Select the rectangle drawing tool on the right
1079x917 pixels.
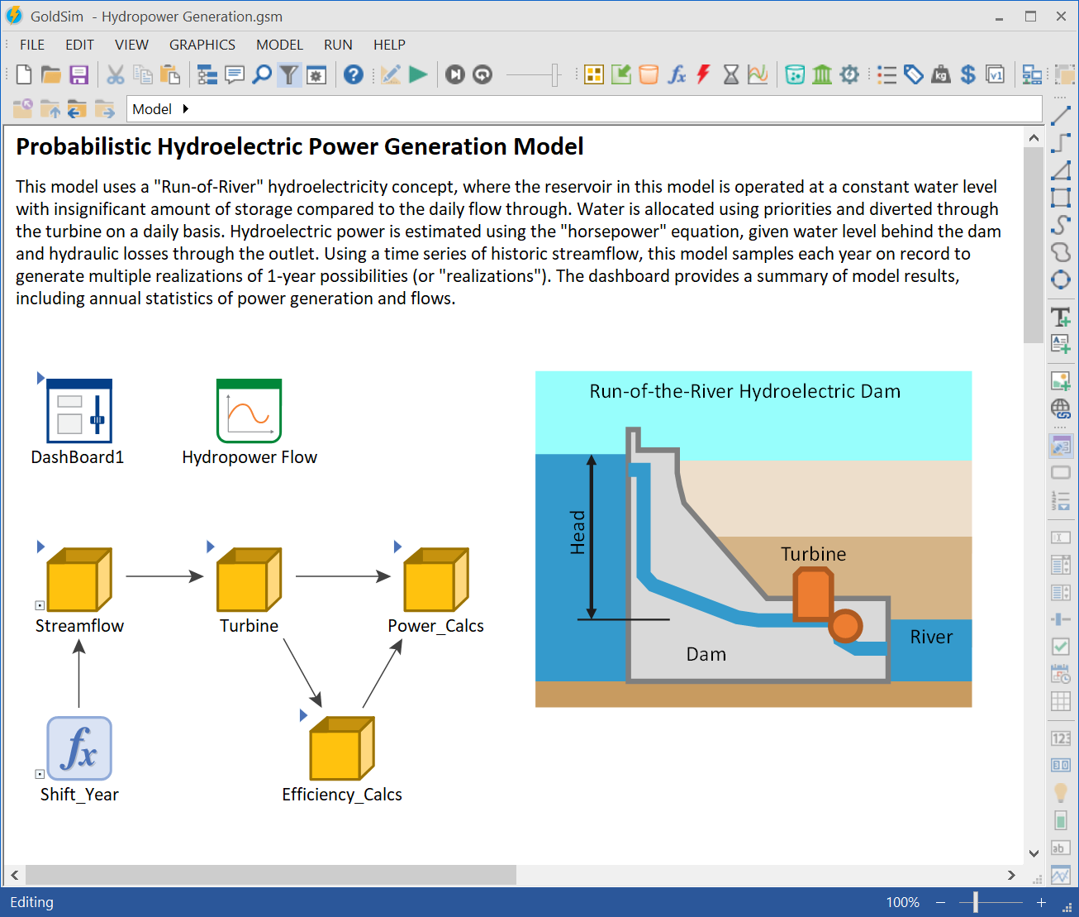(x=1061, y=198)
